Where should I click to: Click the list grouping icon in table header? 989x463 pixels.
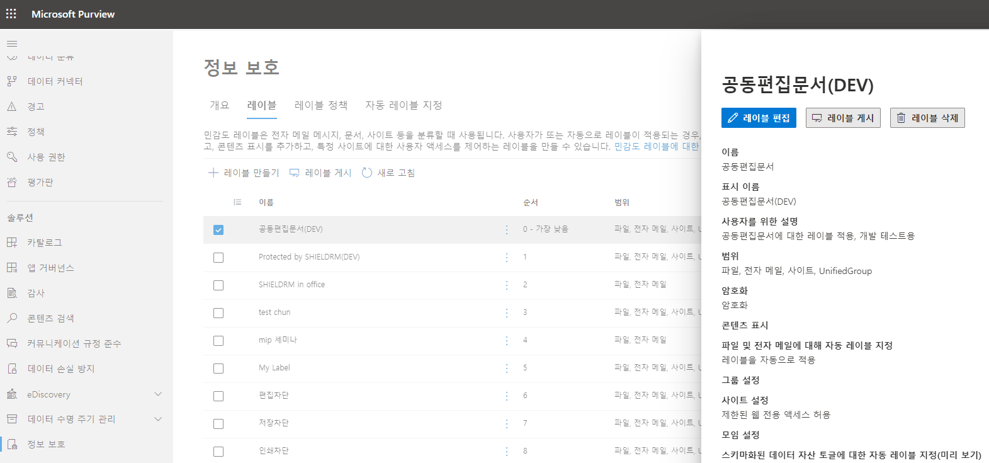(237, 202)
